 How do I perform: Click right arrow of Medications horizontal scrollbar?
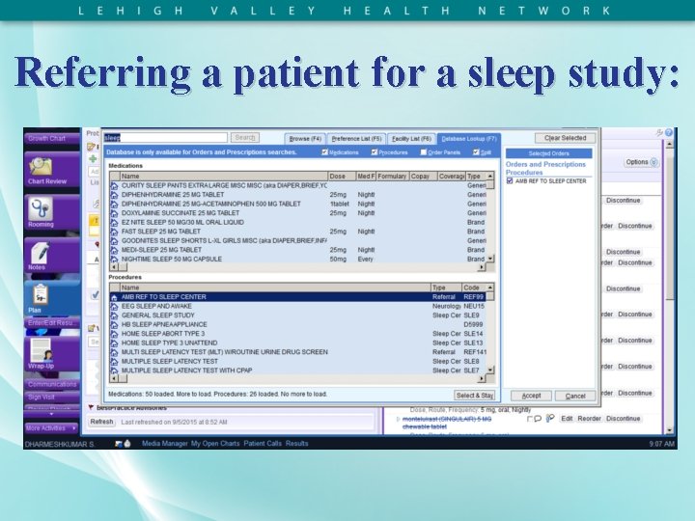[482, 267]
